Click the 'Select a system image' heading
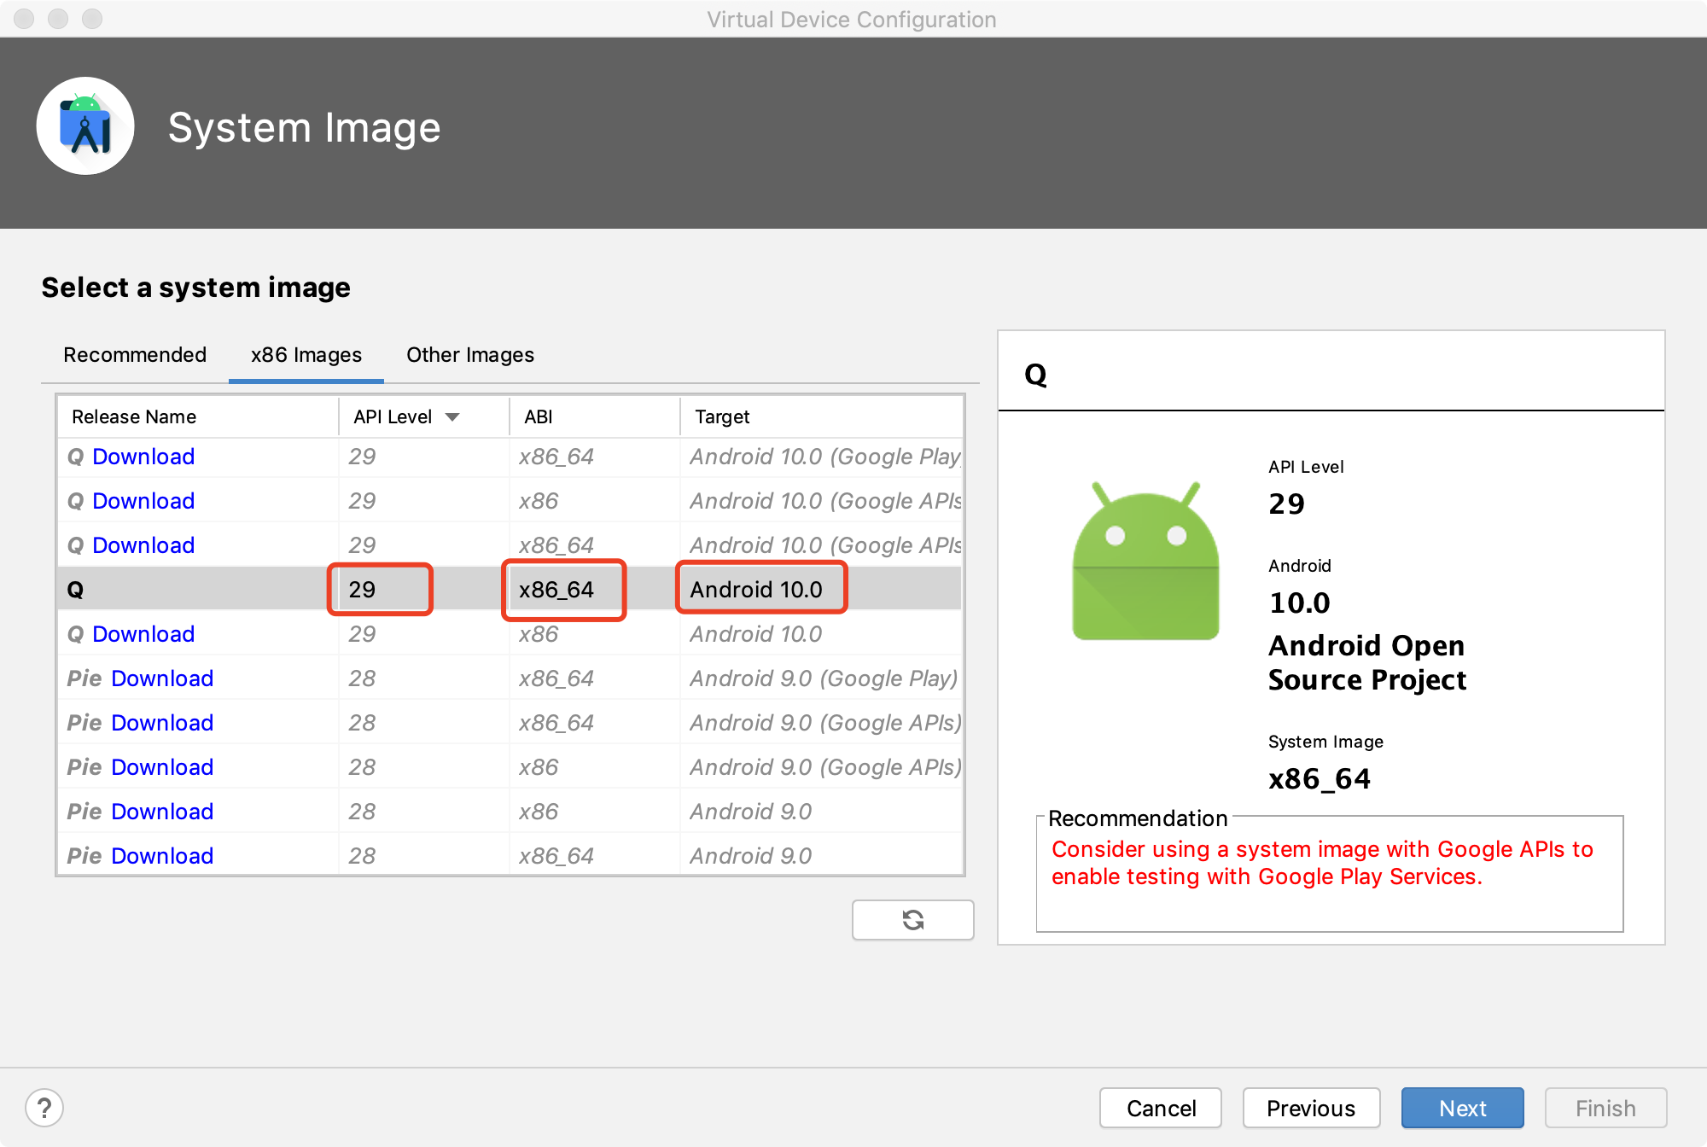1707x1147 pixels. tap(195, 288)
